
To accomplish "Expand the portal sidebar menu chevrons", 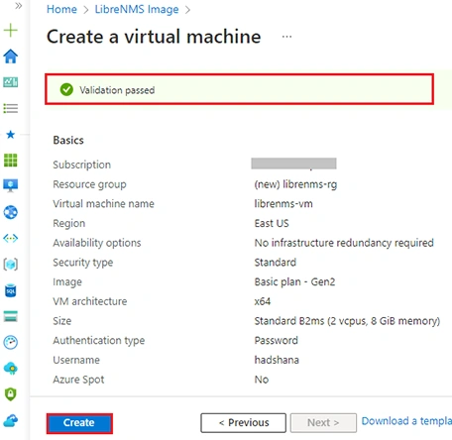I will click(19, 6).
